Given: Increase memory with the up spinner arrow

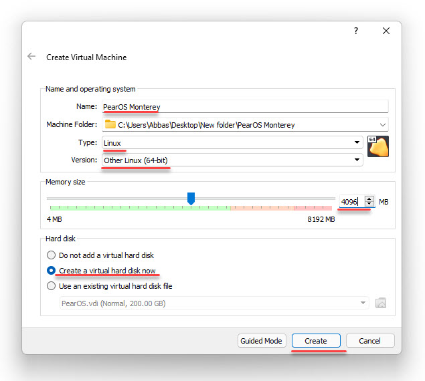Looking at the screenshot, I should [x=369, y=199].
